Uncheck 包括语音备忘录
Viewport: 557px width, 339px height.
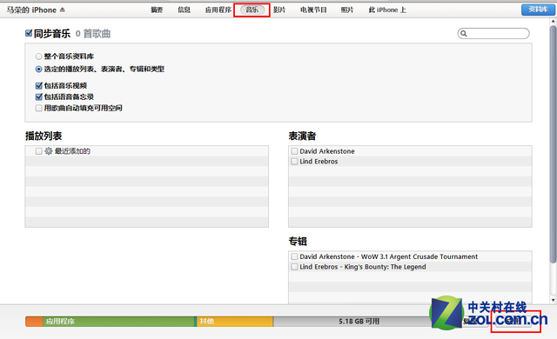pyautogui.click(x=39, y=96)
